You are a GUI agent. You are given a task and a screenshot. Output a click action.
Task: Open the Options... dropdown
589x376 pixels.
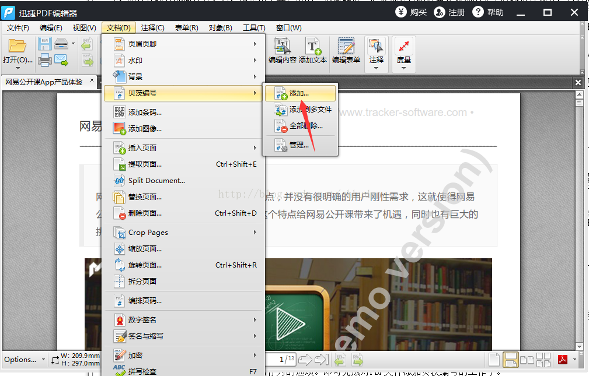pos(25,360)
